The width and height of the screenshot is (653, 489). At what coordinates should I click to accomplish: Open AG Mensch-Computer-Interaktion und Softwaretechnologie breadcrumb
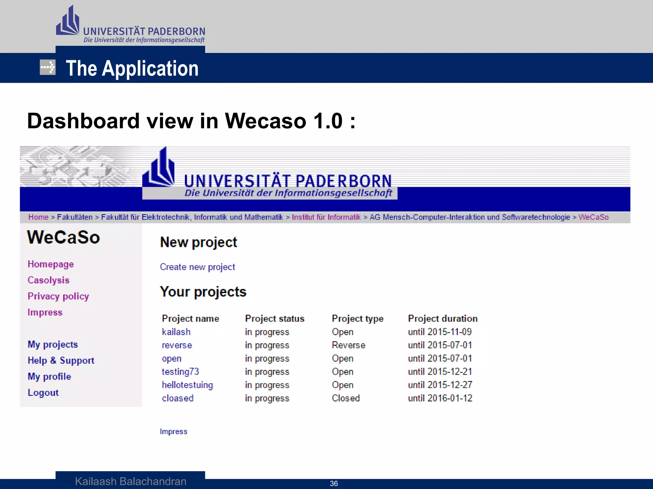pos(470,217)
